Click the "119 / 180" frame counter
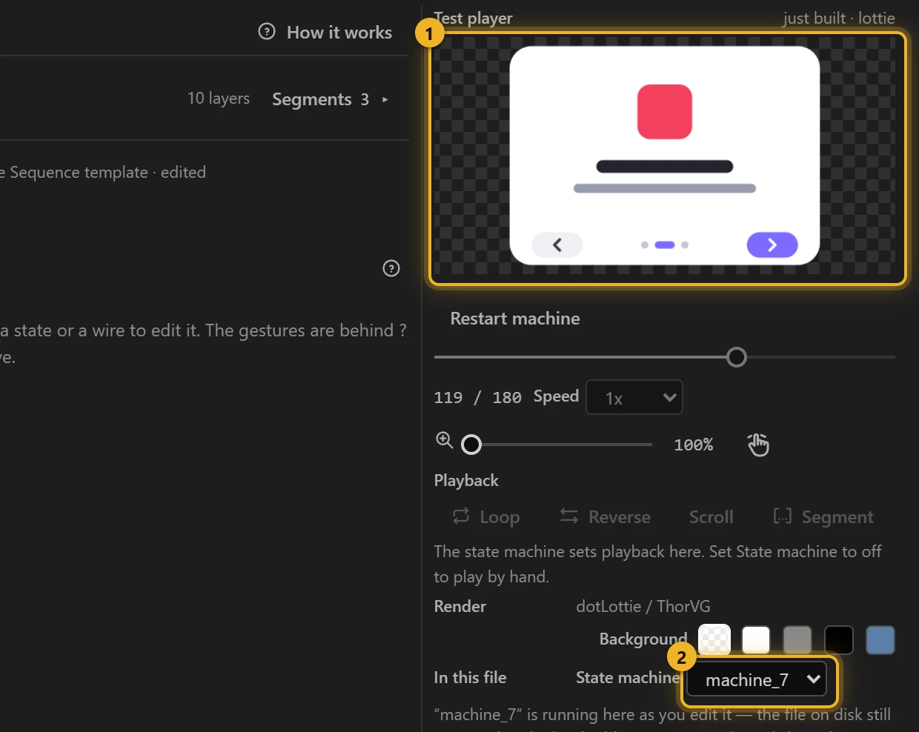 [x=478, y=398]
